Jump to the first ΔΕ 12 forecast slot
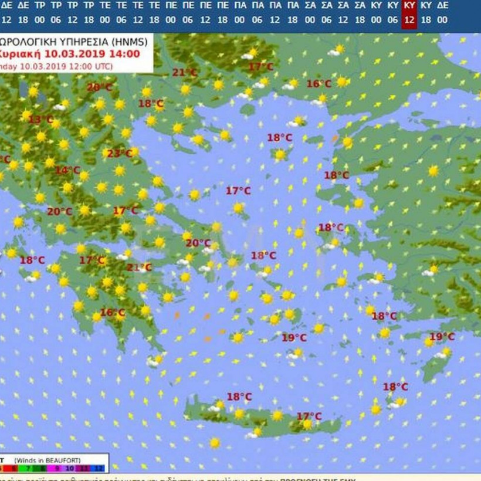The width and height of the screenshot is (481, 481). tap(6, 13)
